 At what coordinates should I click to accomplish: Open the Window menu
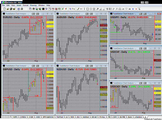tap(41, 5)
